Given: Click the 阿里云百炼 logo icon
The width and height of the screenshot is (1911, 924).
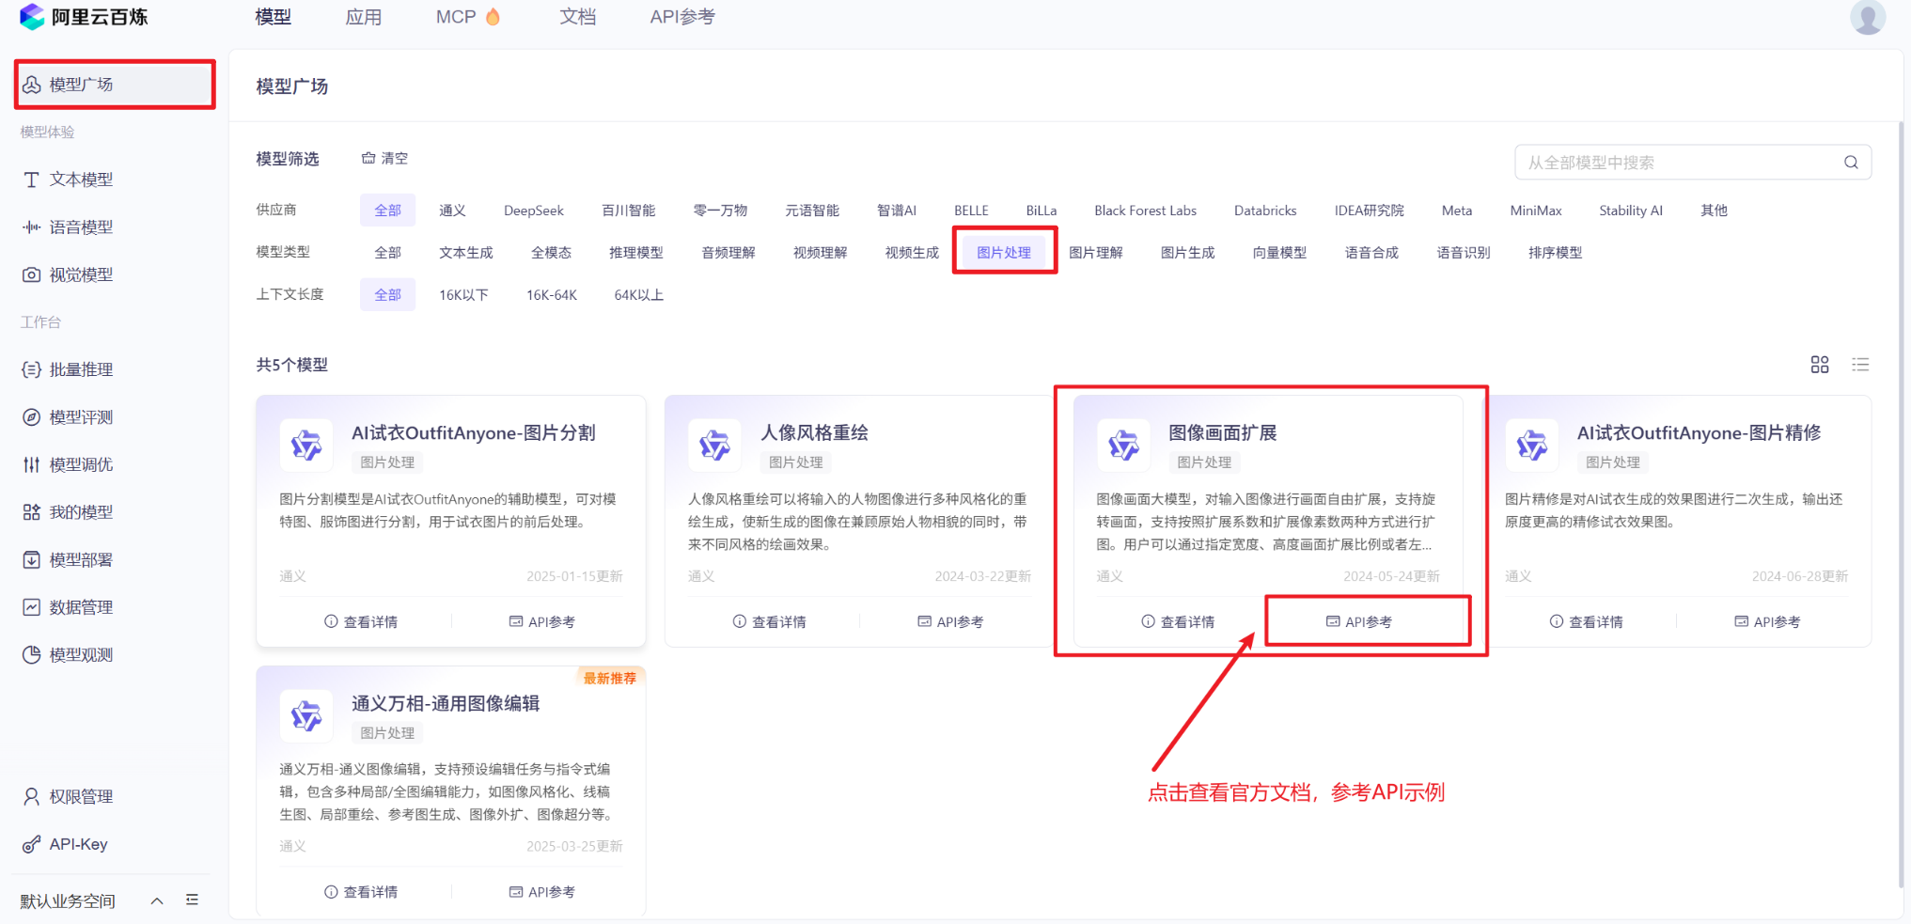Looking at the screenshot, I should point(32,17).
